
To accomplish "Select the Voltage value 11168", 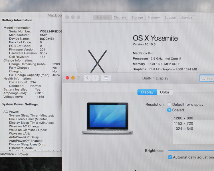I will point(39,97).
